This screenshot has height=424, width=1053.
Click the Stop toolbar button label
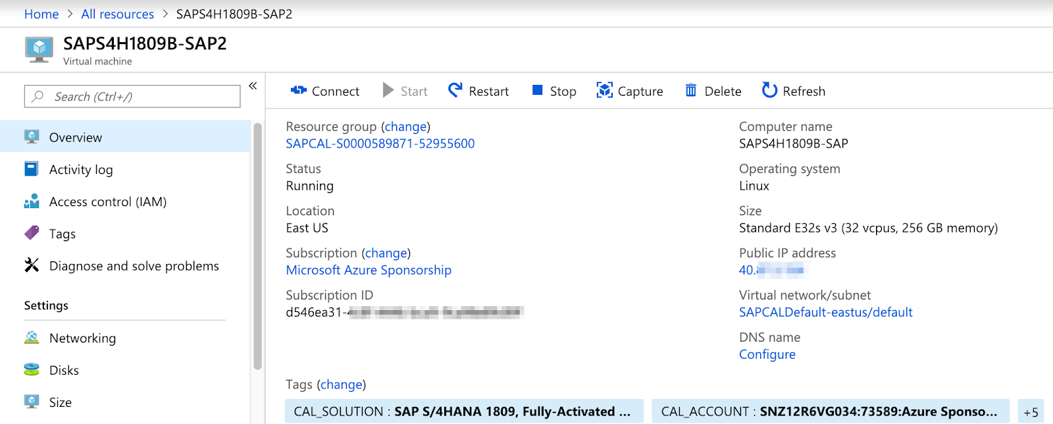[563, 91]
